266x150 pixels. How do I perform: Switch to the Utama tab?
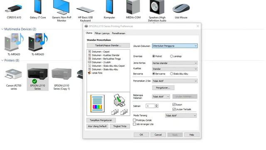(x=89, y=33)
